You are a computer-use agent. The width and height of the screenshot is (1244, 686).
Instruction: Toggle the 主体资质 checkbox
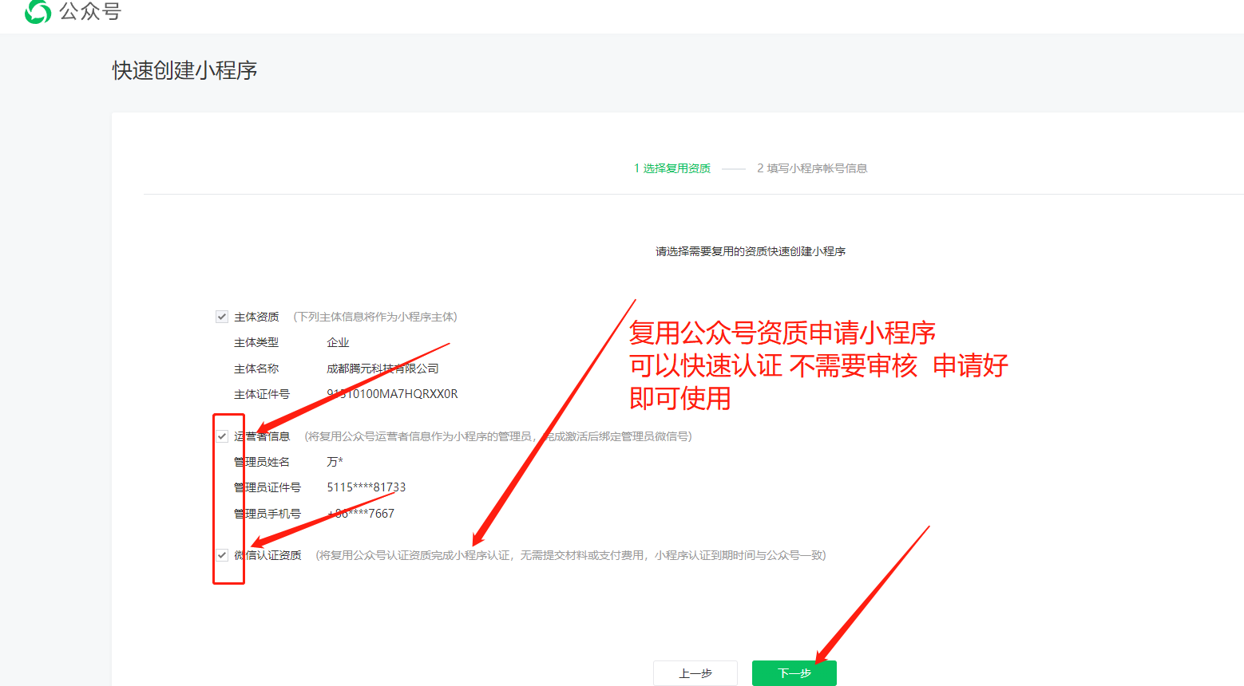tap(222, 317)
